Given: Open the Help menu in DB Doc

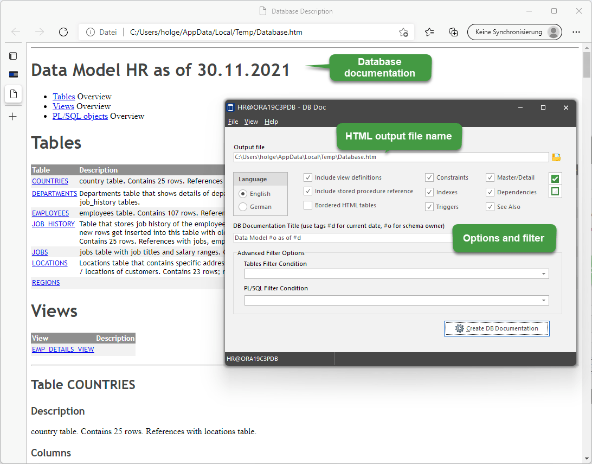Looking at the screenshot, I should click(271, 122).
